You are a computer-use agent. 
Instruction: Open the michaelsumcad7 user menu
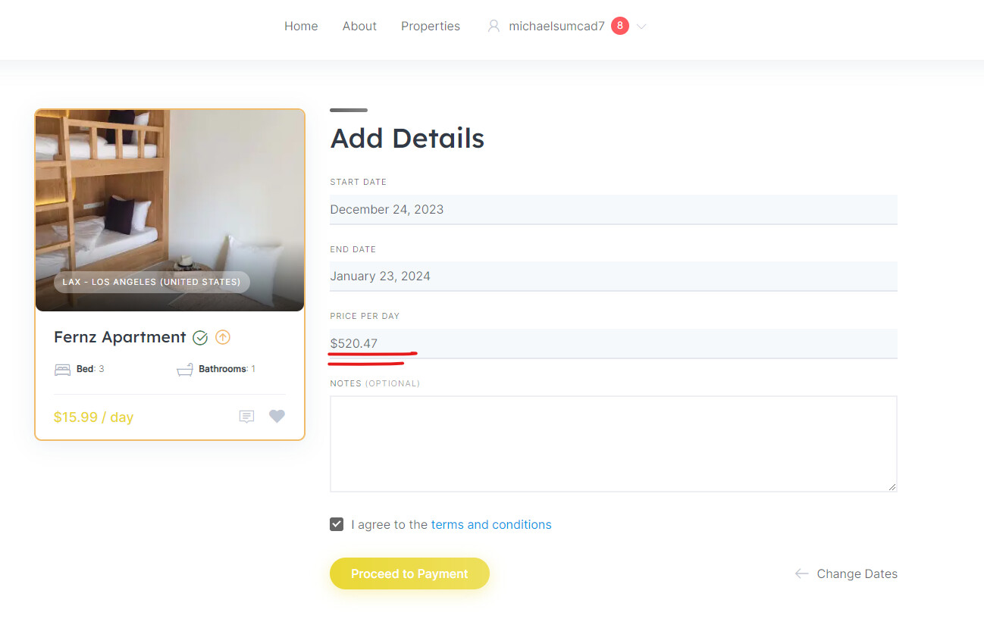556,27
